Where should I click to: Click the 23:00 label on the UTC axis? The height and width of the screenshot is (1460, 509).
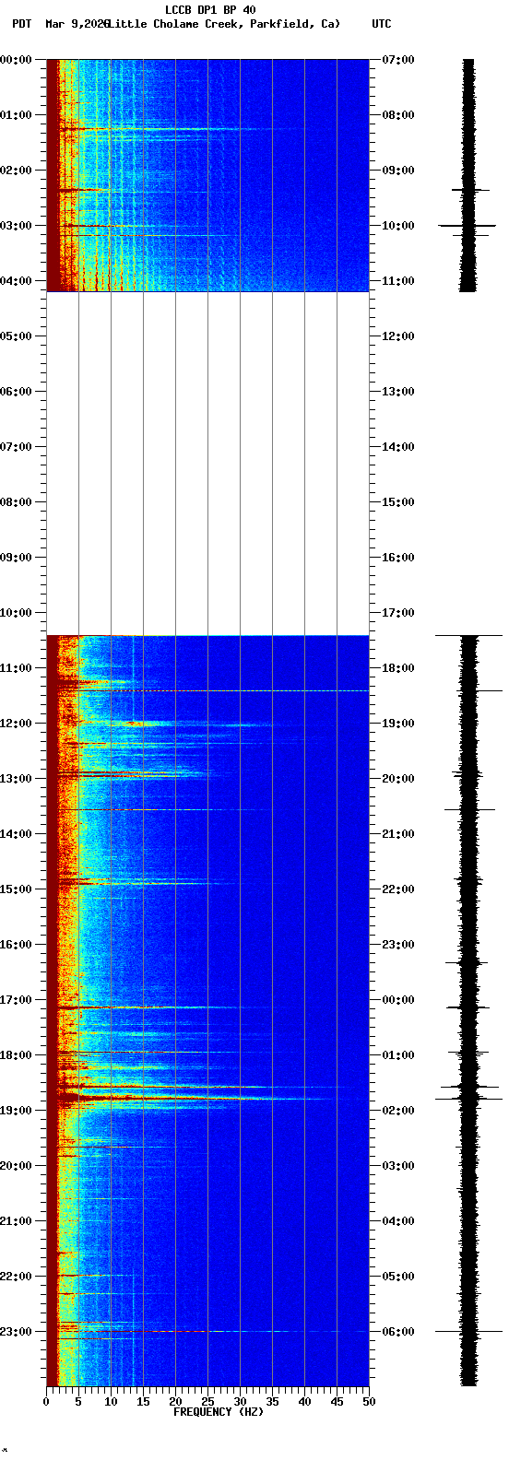398,944
